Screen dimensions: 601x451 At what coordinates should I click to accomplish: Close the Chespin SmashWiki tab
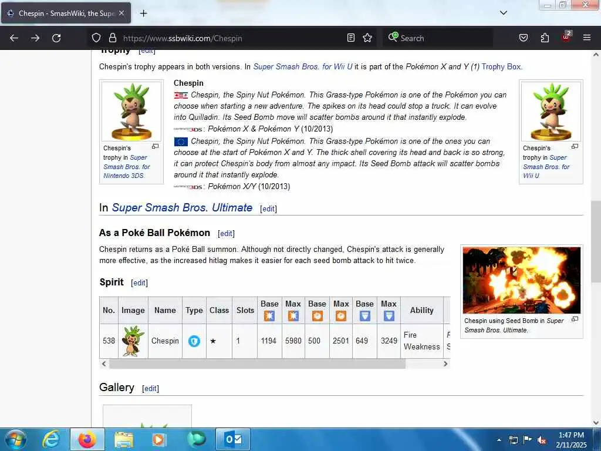[121, 13]
